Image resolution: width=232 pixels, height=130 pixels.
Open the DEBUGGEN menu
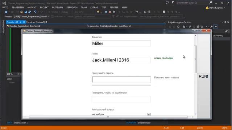(72, 8)
